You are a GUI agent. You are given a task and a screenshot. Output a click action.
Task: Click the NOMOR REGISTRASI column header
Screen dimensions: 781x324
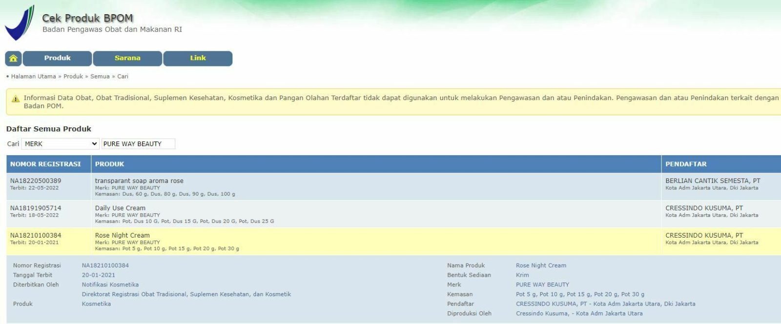click(x=45, y=164)
